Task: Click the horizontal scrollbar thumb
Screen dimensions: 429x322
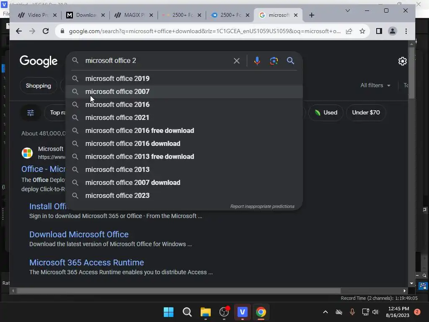Action: click(x=178, y=291)
